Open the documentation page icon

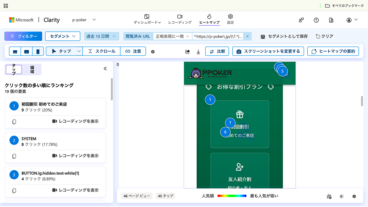pyautogui.click(x=331, y=20)
